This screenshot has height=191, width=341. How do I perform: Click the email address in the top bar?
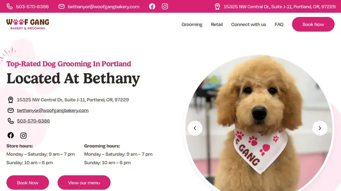click(x=104, y=7)
